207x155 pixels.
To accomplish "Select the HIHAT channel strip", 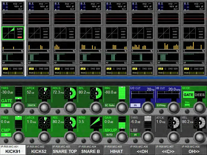I will tap(116, 150).
